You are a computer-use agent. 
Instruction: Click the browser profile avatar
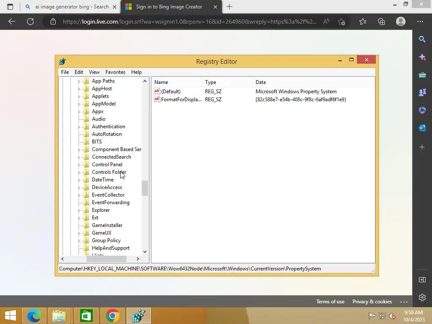point(401,22)
